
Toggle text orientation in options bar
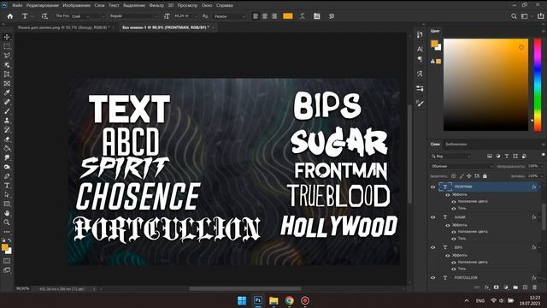44,16
